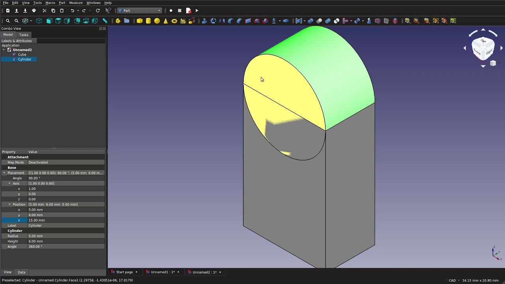505x284 pixels.
Task: Click the Fit all magnifier icon
Action: pos(8,21)
